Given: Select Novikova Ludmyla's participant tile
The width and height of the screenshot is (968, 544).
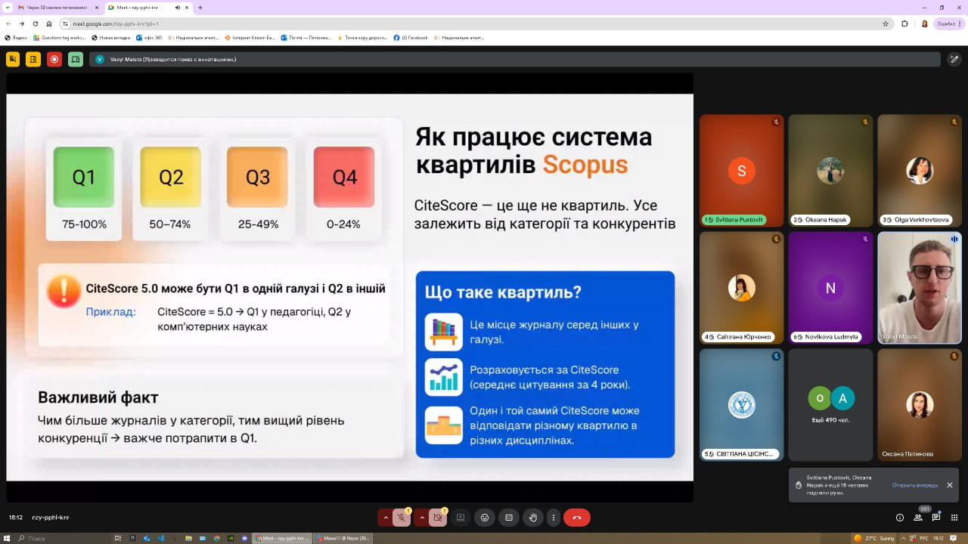Looking at the screenshot, I should coord(830,288).
